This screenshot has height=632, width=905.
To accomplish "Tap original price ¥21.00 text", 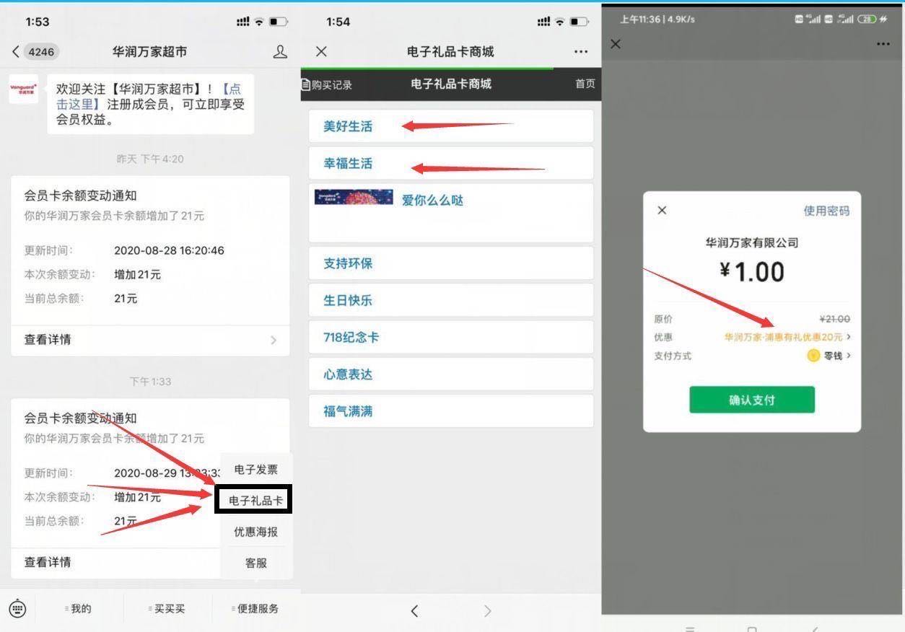I will (x=834, y=319).
